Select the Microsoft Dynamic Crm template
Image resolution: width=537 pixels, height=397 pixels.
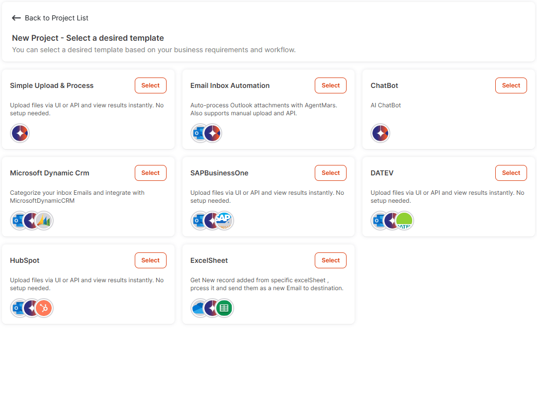tap(150, 173)
